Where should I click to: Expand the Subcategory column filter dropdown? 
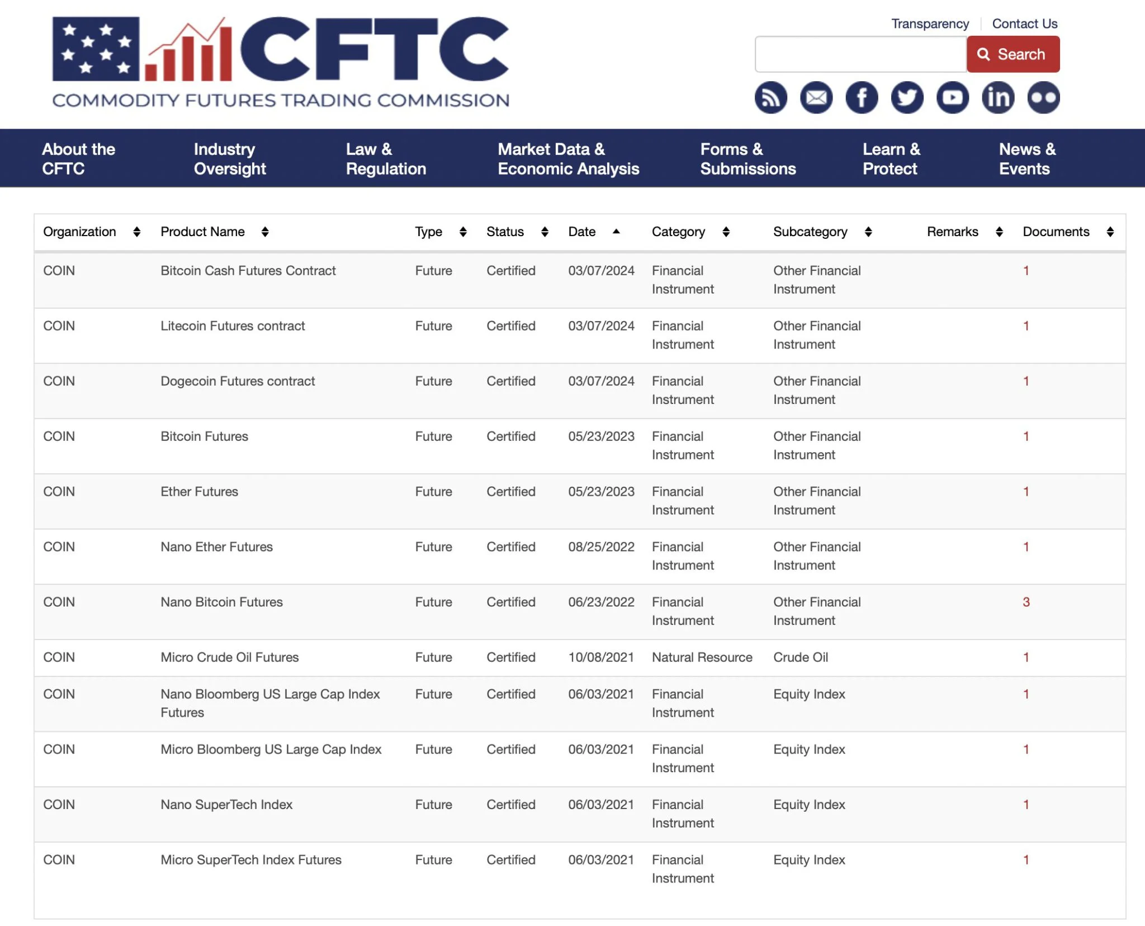point(865,231)
